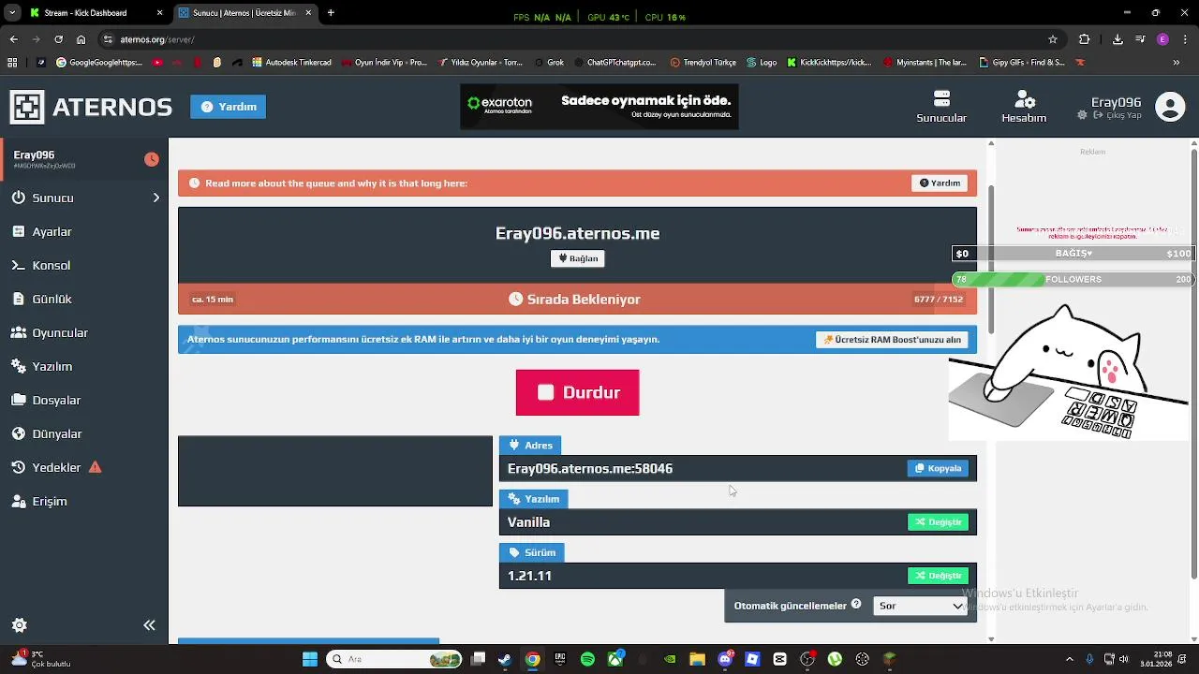Image resolution: width=1199 pixels, height=674 pixels.
Task: Open Hesabım account settings
Action: [1024, 107]
